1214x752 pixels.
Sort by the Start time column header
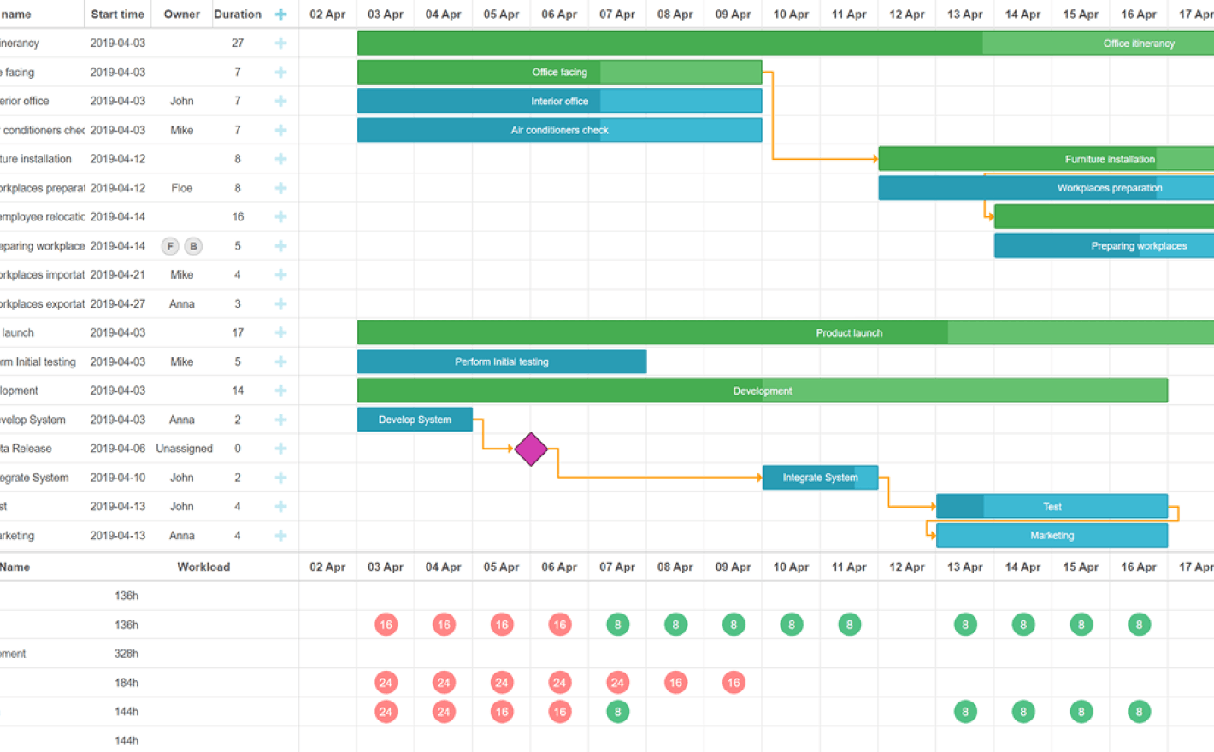117,15
